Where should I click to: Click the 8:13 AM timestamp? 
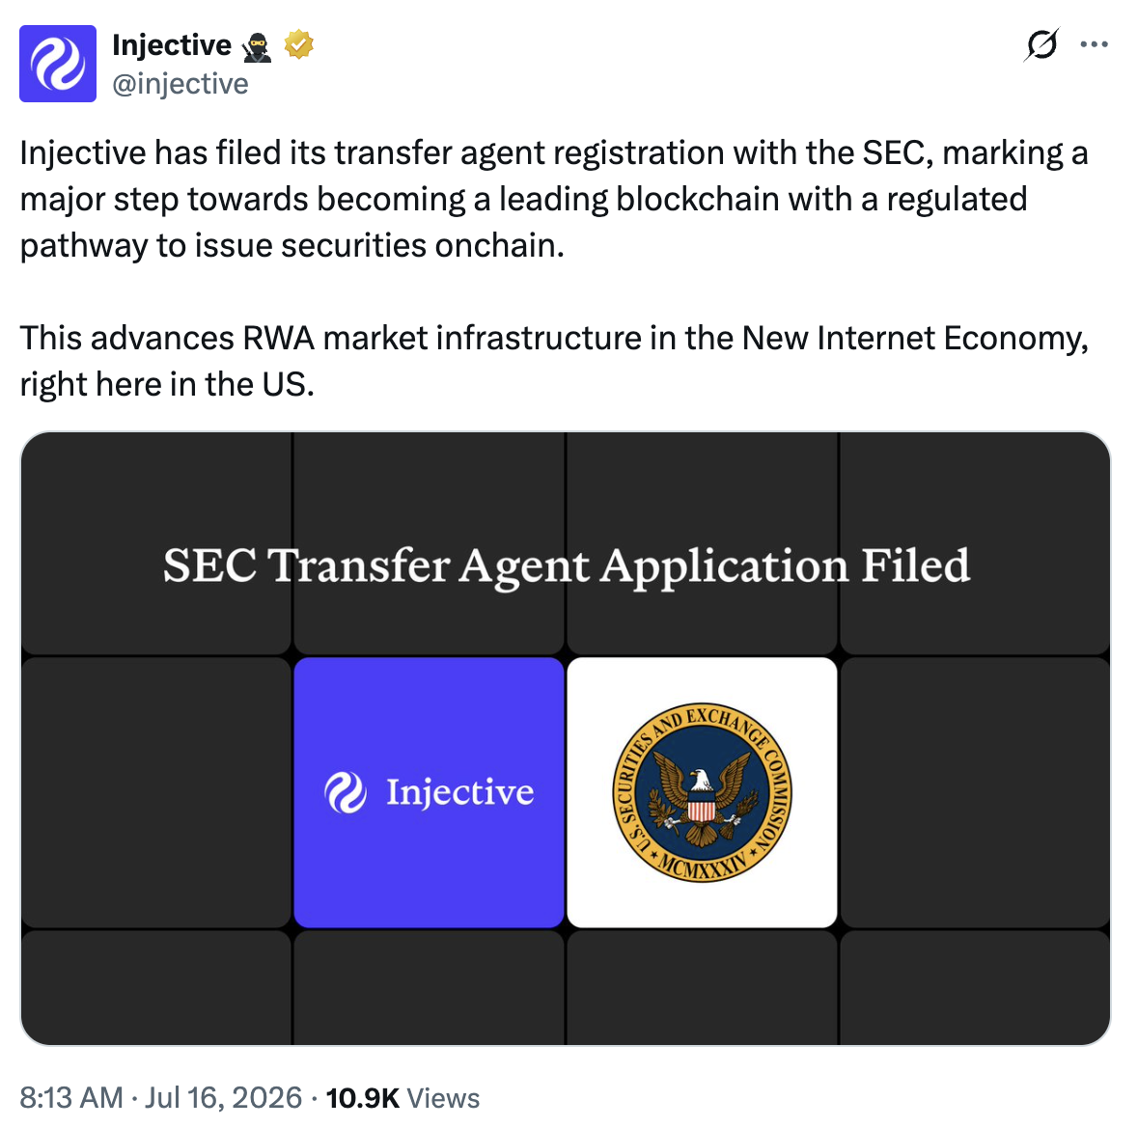coord(71,1097)
